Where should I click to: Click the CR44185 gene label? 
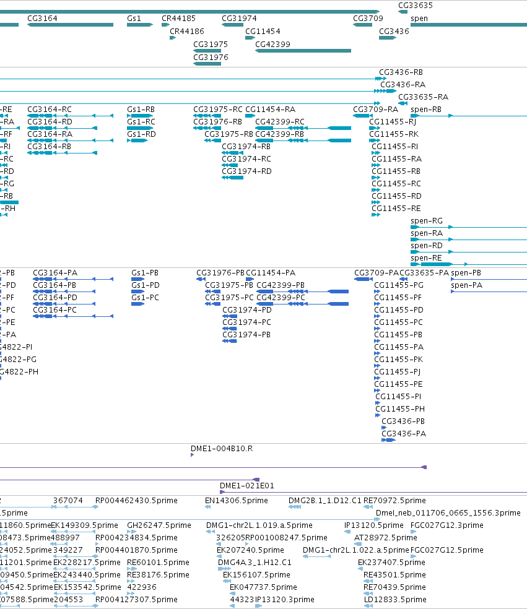coord(179,18)
